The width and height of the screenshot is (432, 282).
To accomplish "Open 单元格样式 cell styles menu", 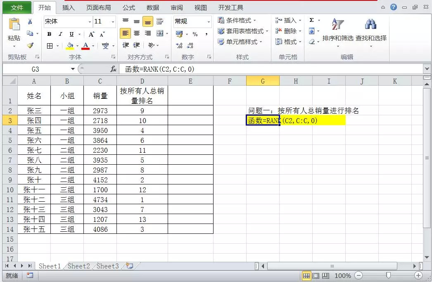I will click(240, 42).
